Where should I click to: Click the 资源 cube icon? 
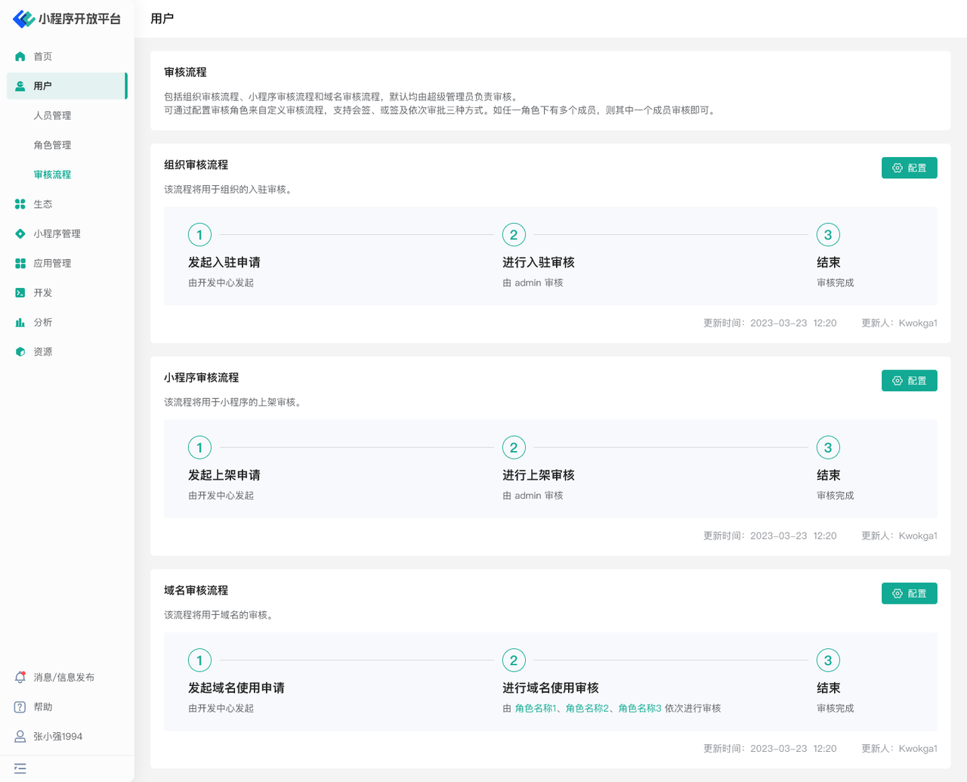[x=20, y=352]
